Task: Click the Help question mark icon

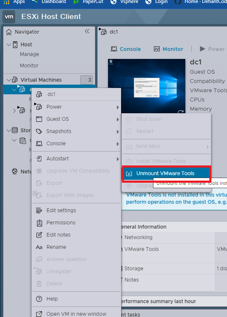Action: pyautogui.click(x=39, y=299)
